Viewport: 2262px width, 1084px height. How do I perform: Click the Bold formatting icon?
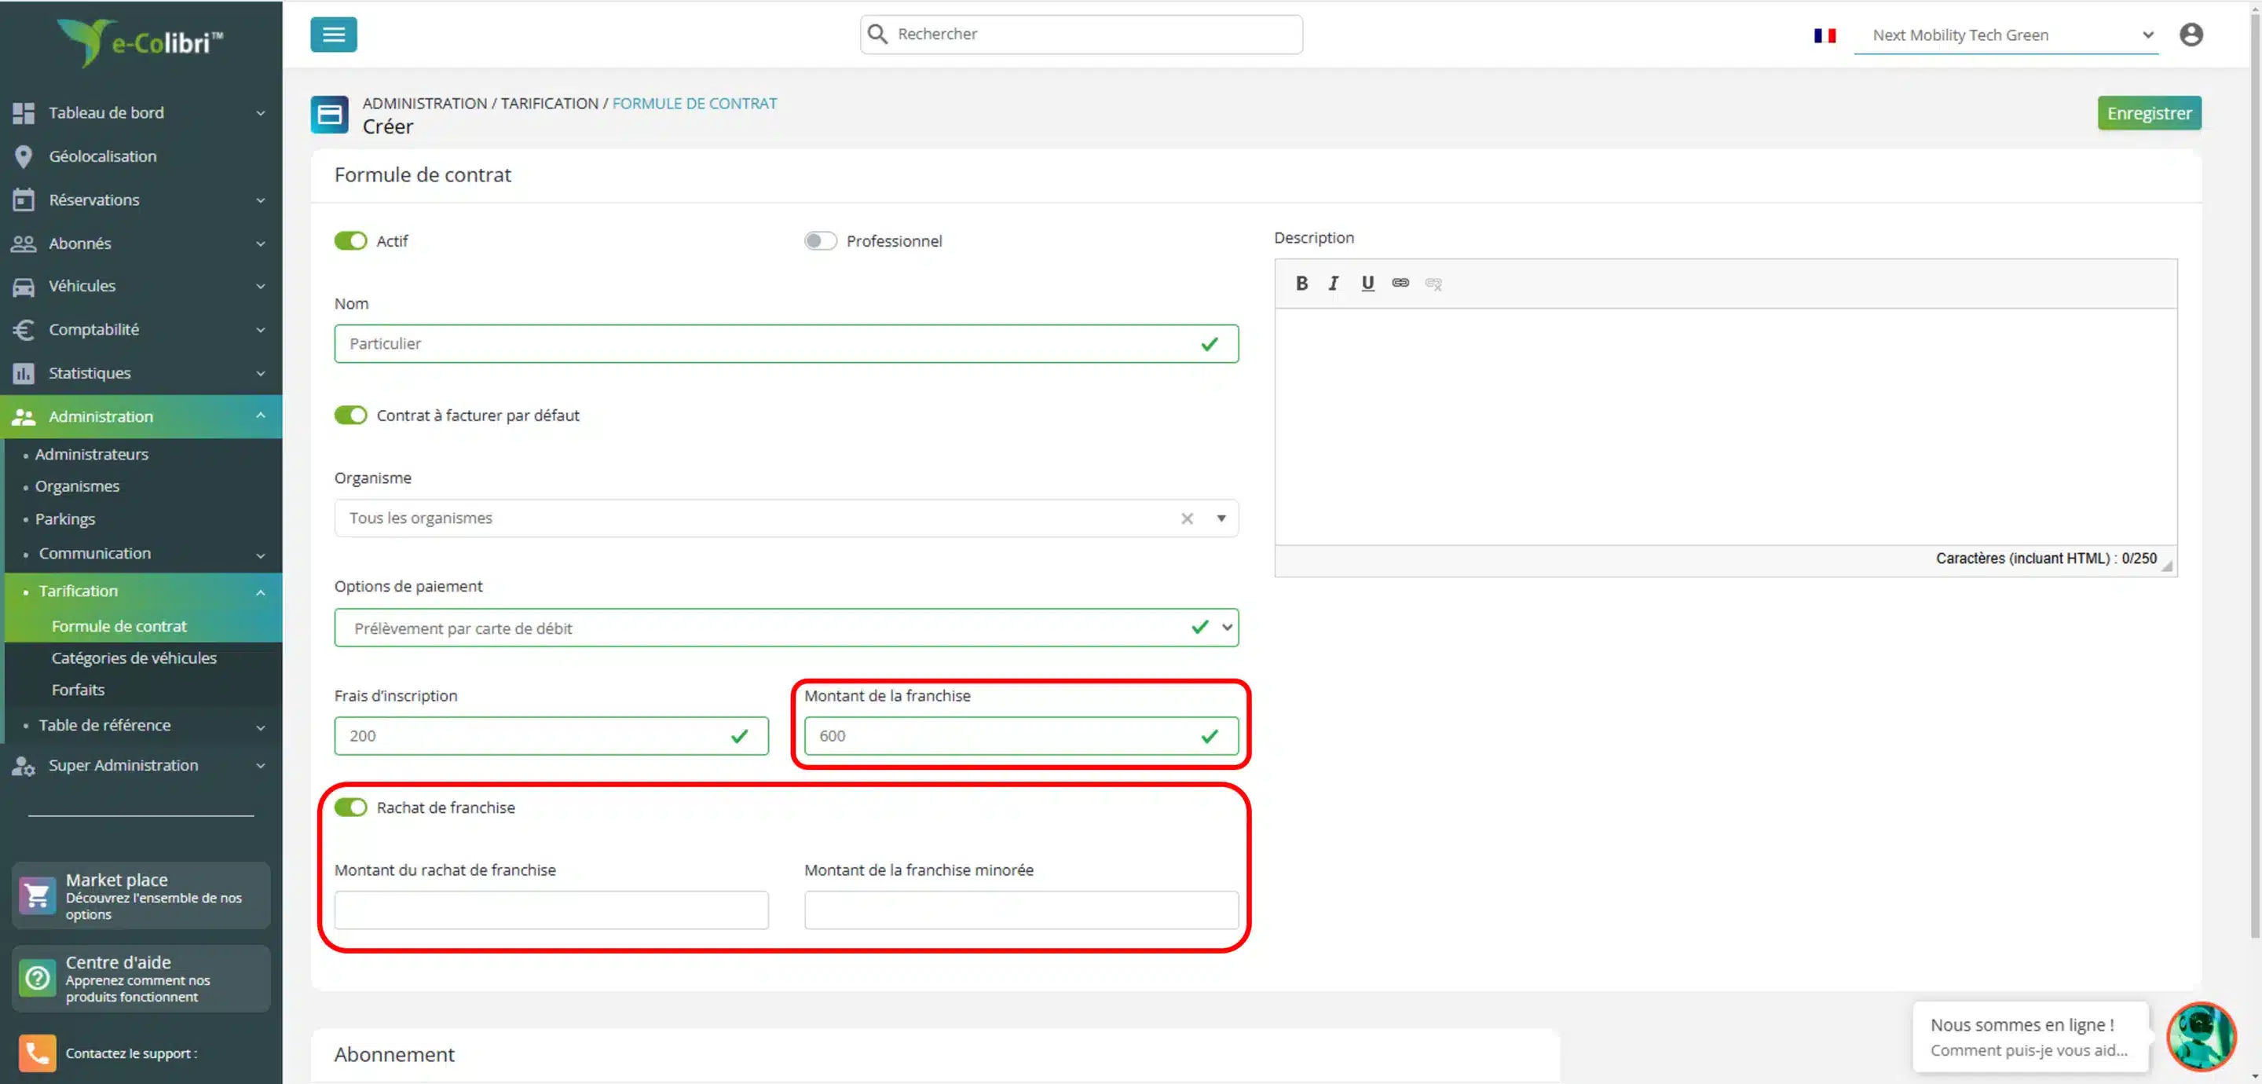pos(1301,283)
